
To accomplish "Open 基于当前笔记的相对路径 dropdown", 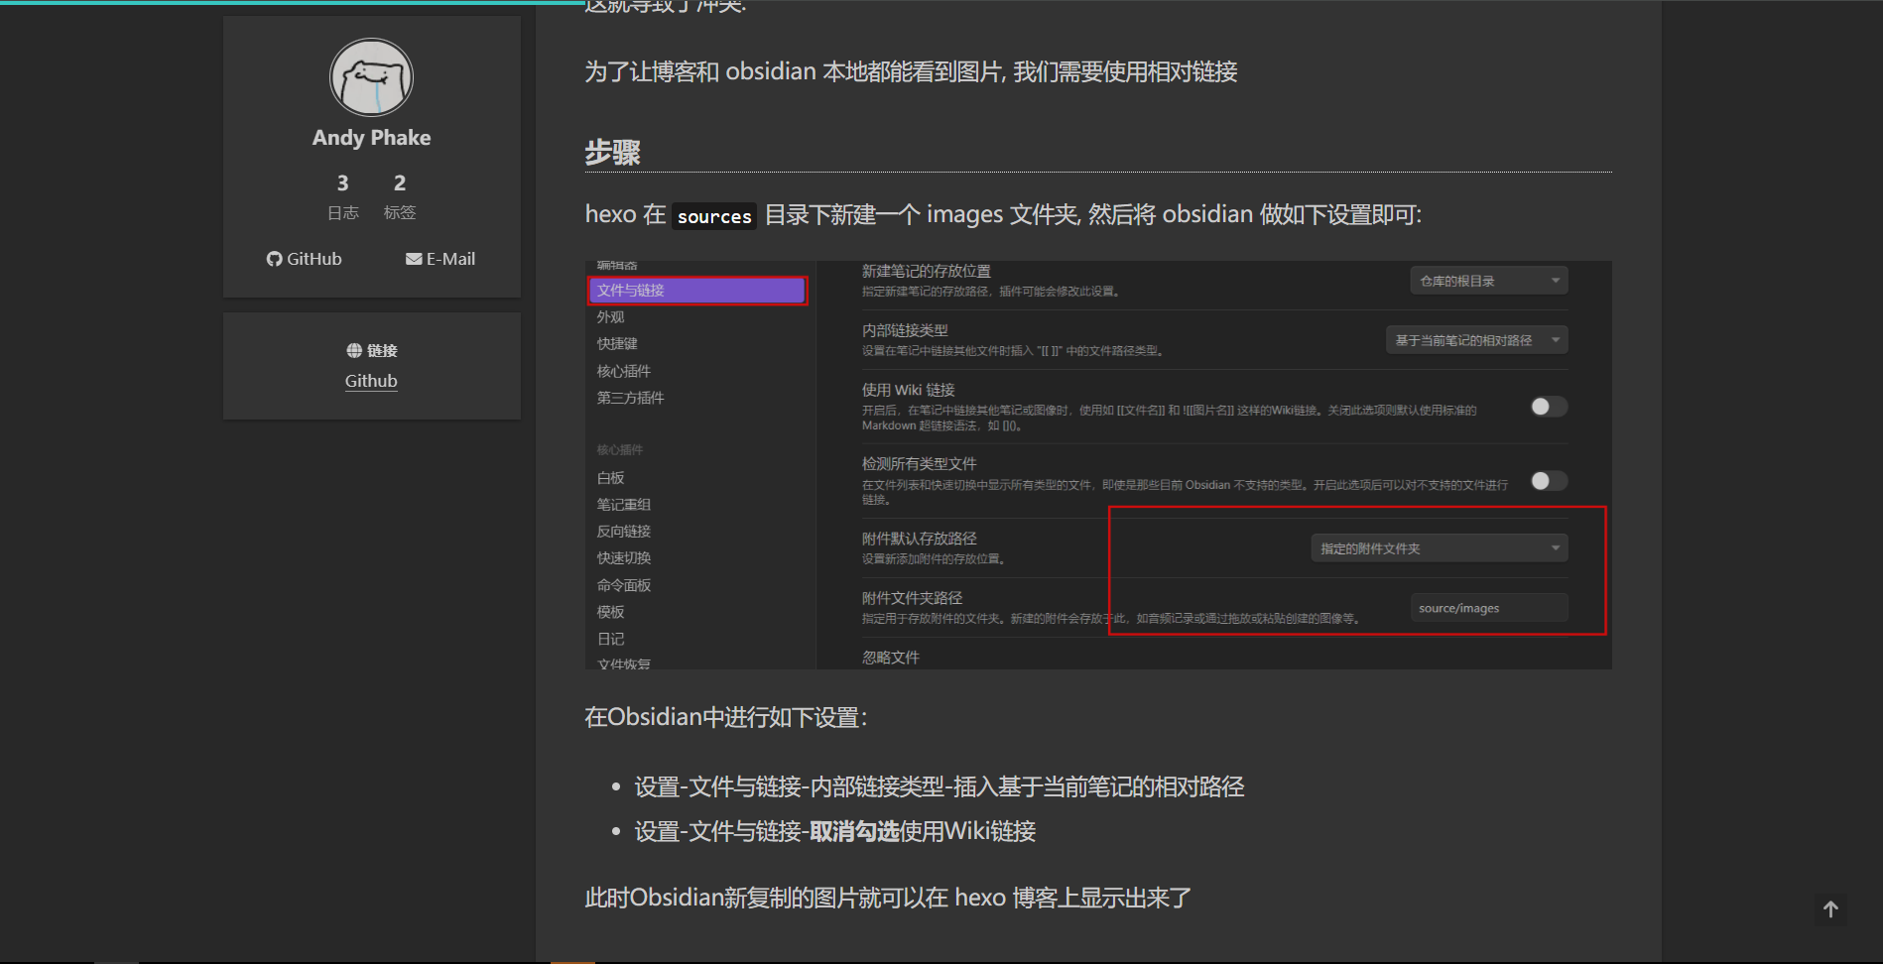I will point(1476,340).
